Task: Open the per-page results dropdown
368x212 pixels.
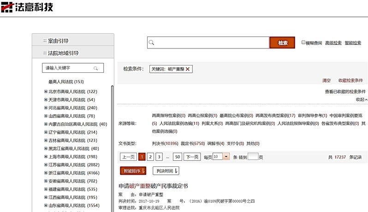Action: (x=226, y=157)
